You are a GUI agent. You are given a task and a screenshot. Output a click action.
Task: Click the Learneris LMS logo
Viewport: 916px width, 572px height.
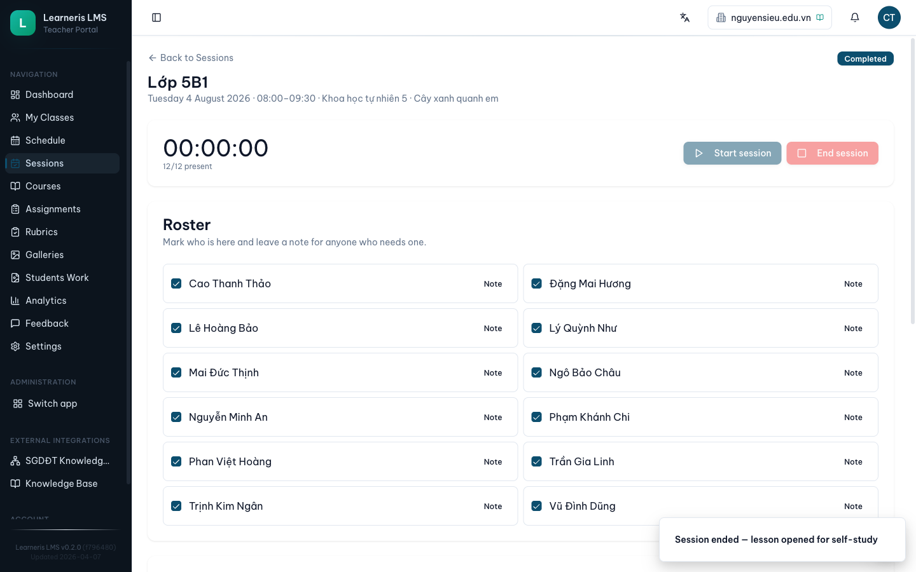[23, 23]
